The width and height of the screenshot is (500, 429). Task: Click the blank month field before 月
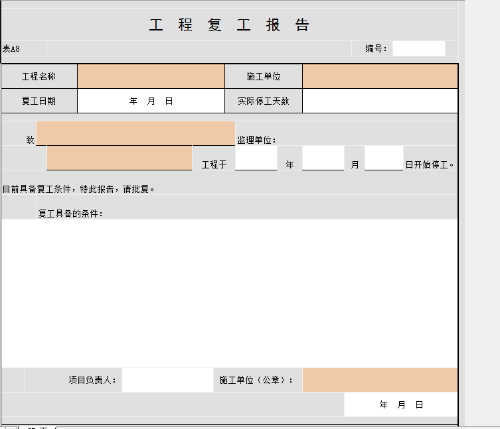pyautogui.click(x=323, y=158)
